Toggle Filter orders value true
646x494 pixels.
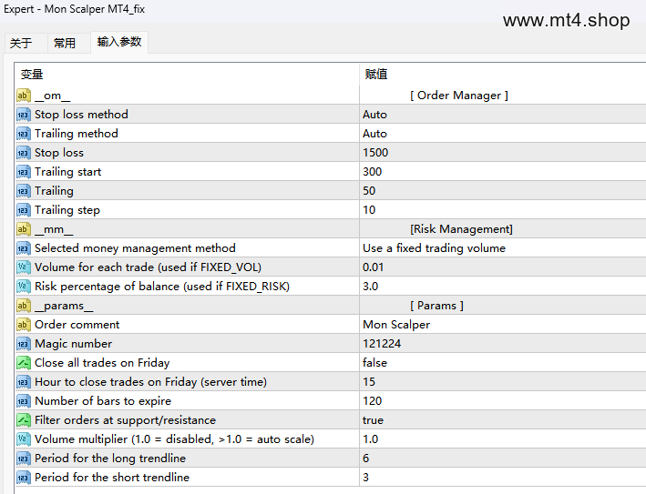(503, 420)
